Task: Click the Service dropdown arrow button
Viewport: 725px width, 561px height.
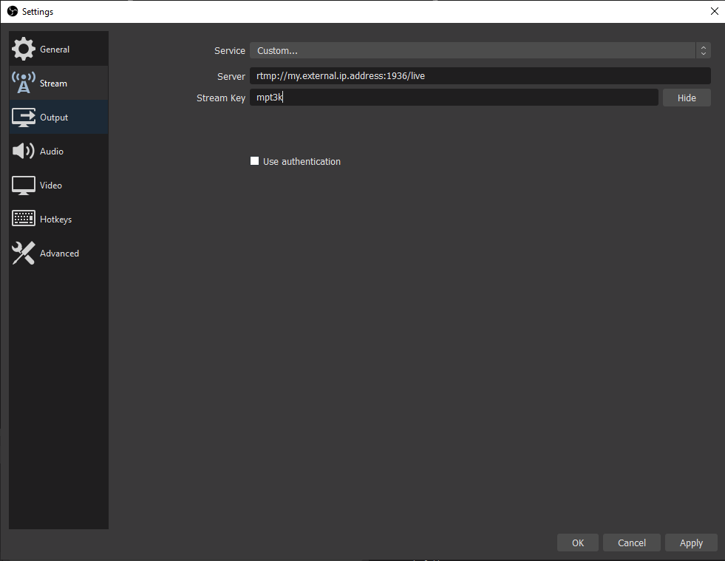Action: [x=704, y=51]
